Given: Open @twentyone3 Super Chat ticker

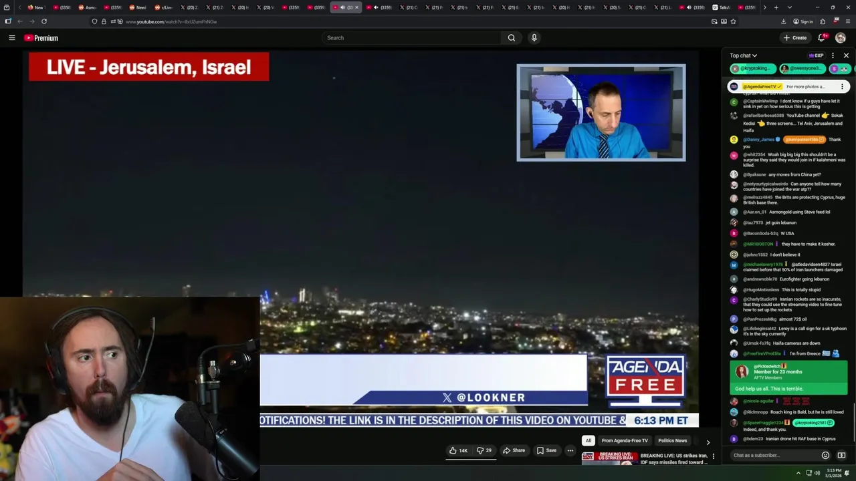Looking at the screenshot, I should point(802,68).
